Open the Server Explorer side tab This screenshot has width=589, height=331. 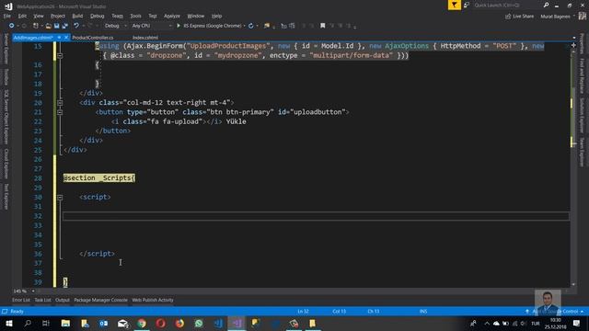click(6, 48)
